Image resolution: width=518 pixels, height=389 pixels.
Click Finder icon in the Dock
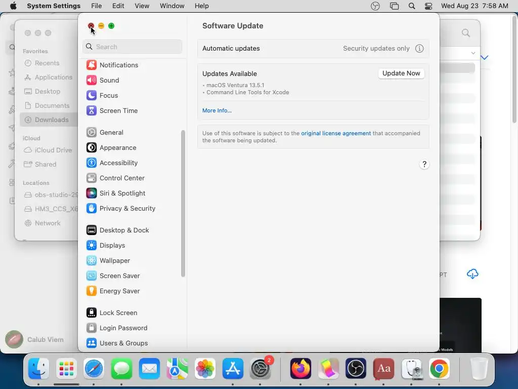(38, 369)
